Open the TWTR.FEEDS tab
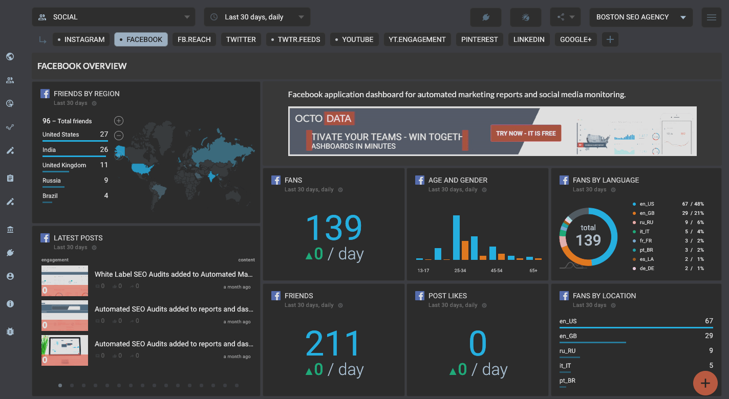This screenshot has width=729, height=399. coord(295,39)
